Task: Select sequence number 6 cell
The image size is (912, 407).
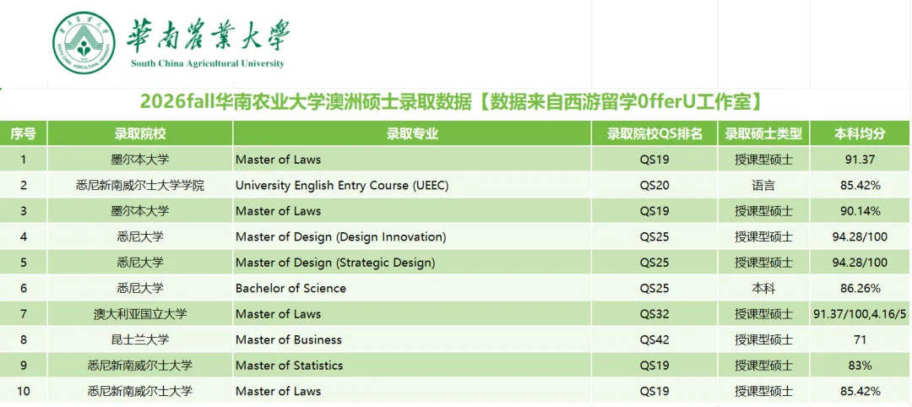Action: [x=24, y=289]
